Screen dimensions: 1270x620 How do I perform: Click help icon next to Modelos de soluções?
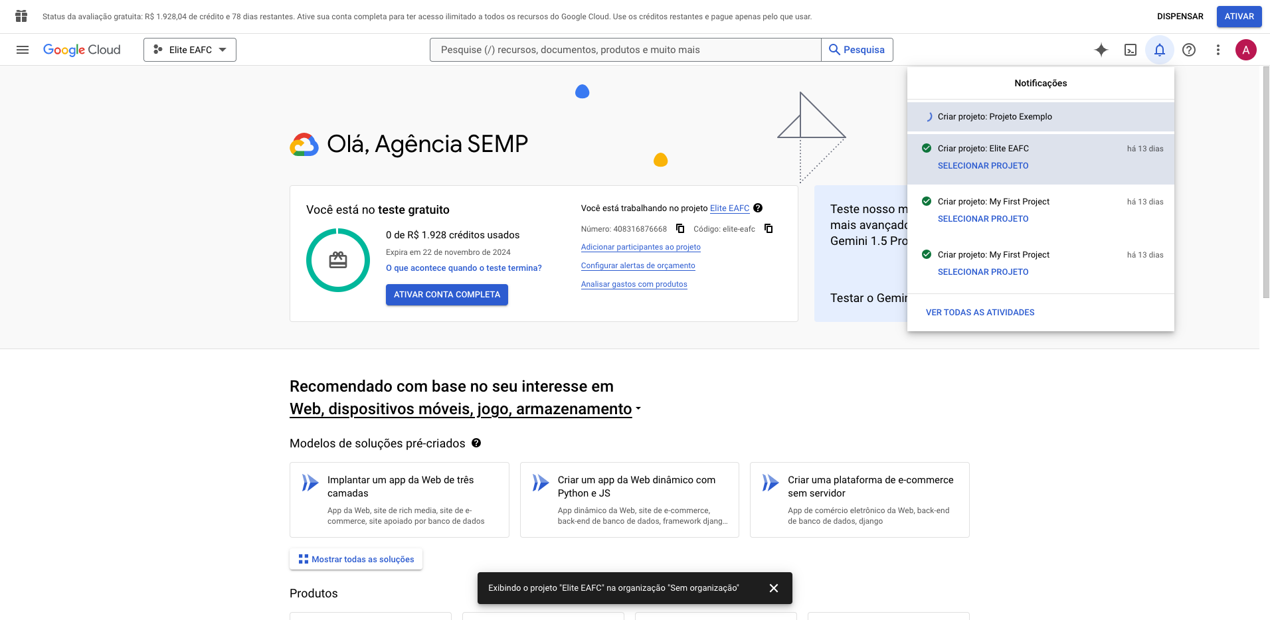(476, 443)
